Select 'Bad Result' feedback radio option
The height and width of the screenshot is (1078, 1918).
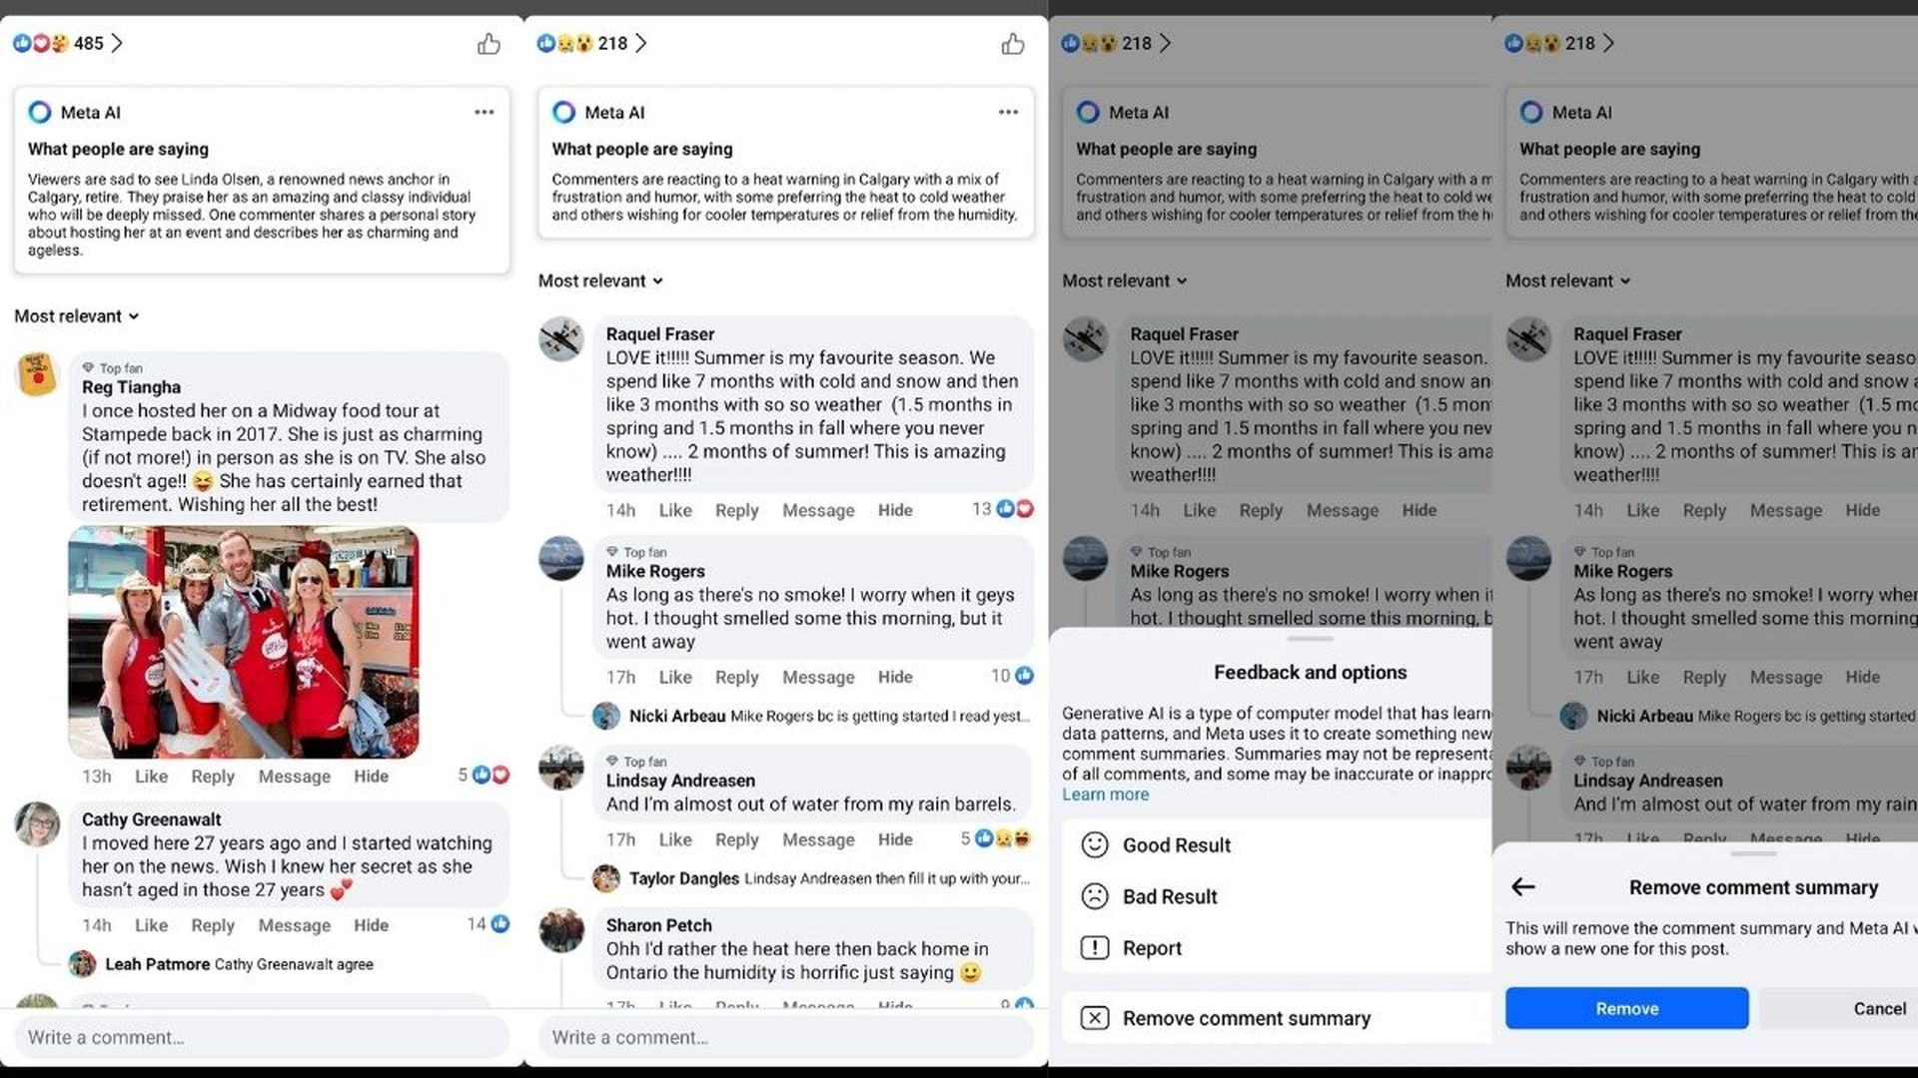tap(1096, 896)
